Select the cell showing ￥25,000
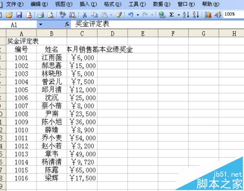This screenshot has width=244, height=191. click(82, 97)
